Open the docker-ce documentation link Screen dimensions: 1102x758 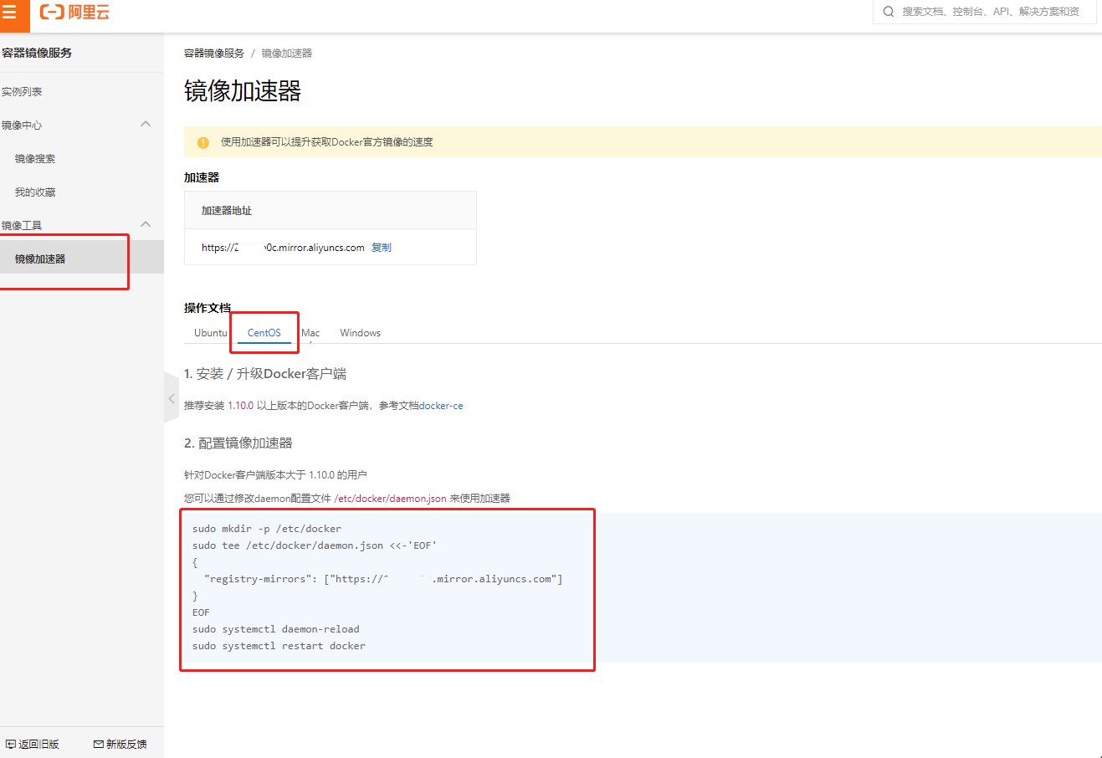coord(441,406)
